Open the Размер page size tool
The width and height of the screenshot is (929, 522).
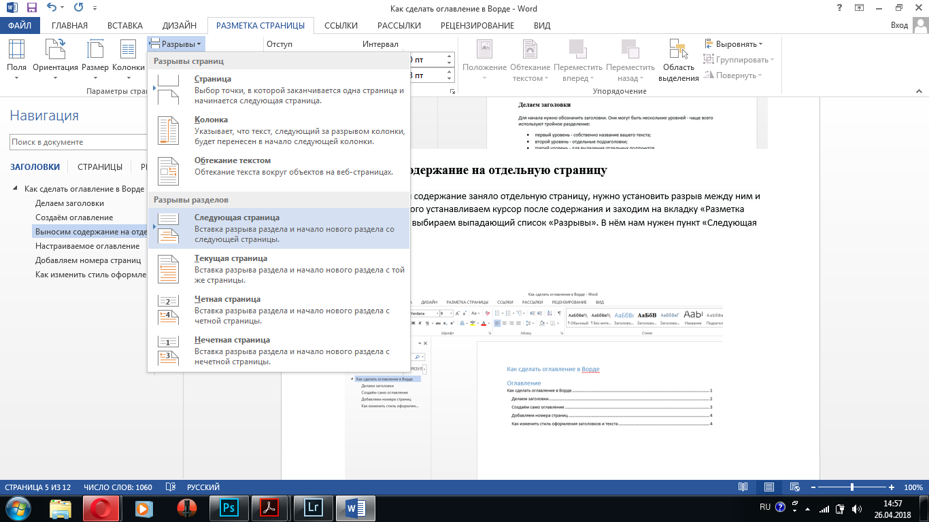pyautogui.click(x=95, y=58)
